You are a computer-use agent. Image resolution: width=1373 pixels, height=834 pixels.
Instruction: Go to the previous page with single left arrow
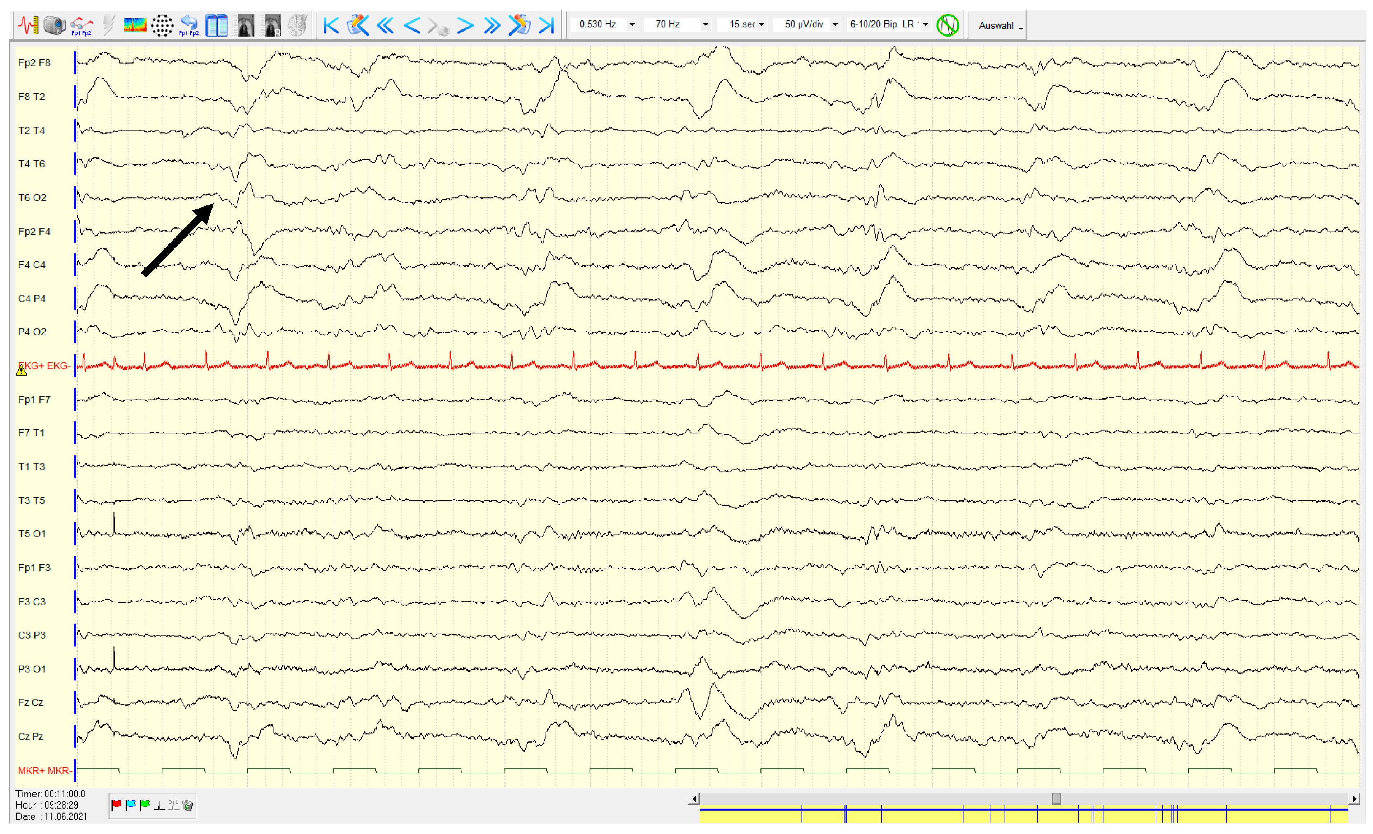(412, 25)
